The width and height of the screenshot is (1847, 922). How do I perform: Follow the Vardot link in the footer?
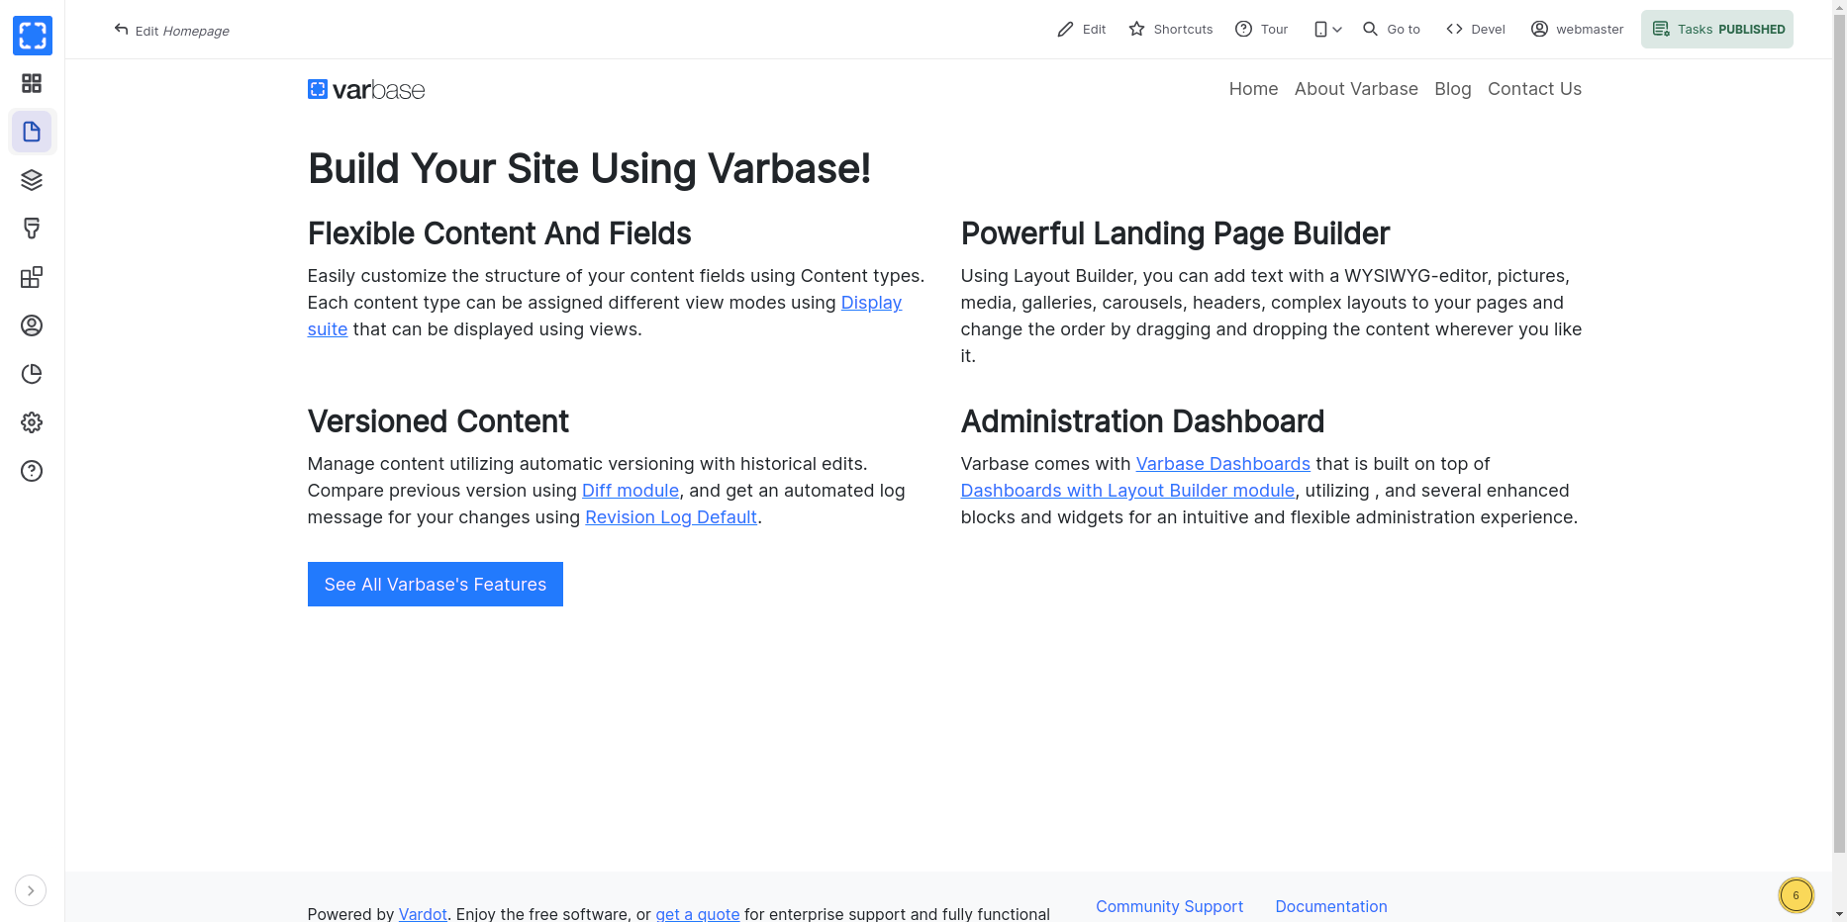(x=423, y=914)
